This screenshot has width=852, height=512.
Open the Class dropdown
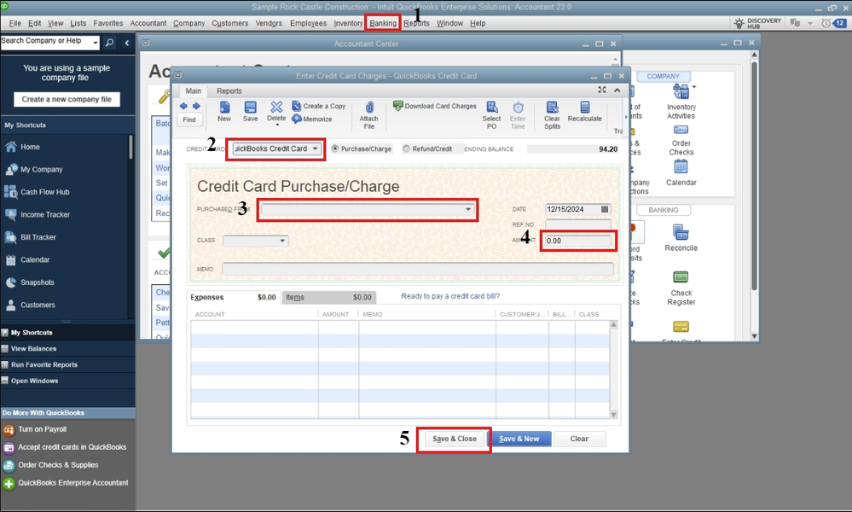tap(282, 241)
